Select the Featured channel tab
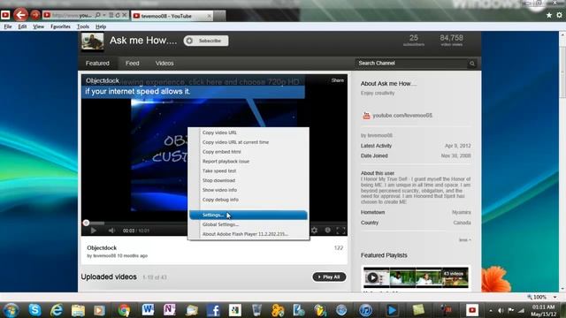The width and height of the screenshot is (566, 318). click(x=97, y=63)
